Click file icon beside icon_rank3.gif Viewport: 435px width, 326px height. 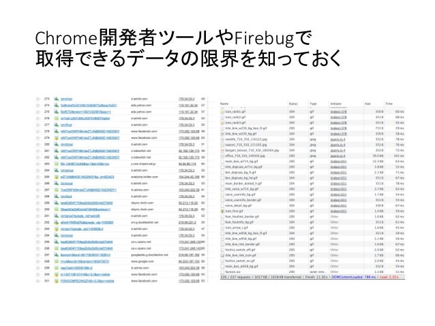(222, 123)
